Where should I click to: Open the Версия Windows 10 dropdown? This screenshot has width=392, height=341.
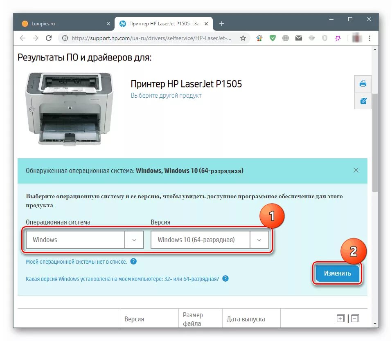click(x=210, y=240)
